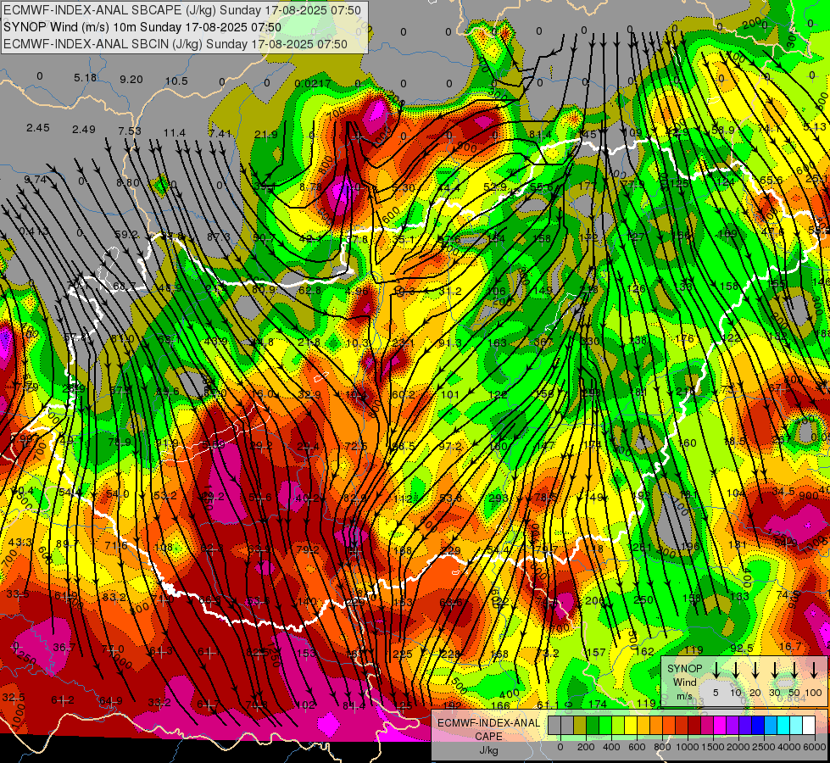Select the dark red CAPE legend swatch
This screenshot has width=830, height=763.
694,725
